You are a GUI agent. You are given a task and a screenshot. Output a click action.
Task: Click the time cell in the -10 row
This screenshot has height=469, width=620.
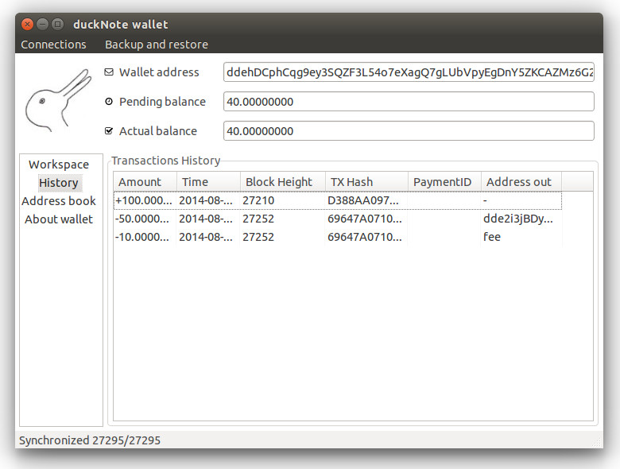click(208, 237)
